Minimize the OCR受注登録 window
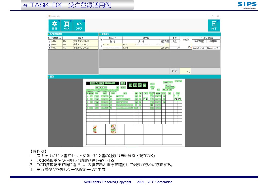 207,16
